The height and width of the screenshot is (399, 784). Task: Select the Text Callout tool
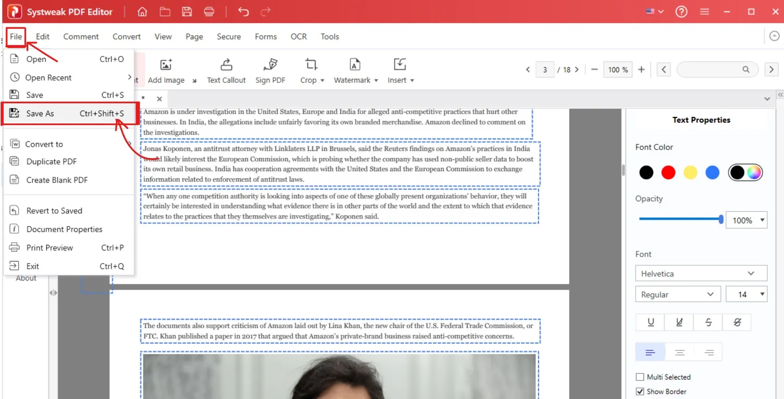tap(226, 71)
